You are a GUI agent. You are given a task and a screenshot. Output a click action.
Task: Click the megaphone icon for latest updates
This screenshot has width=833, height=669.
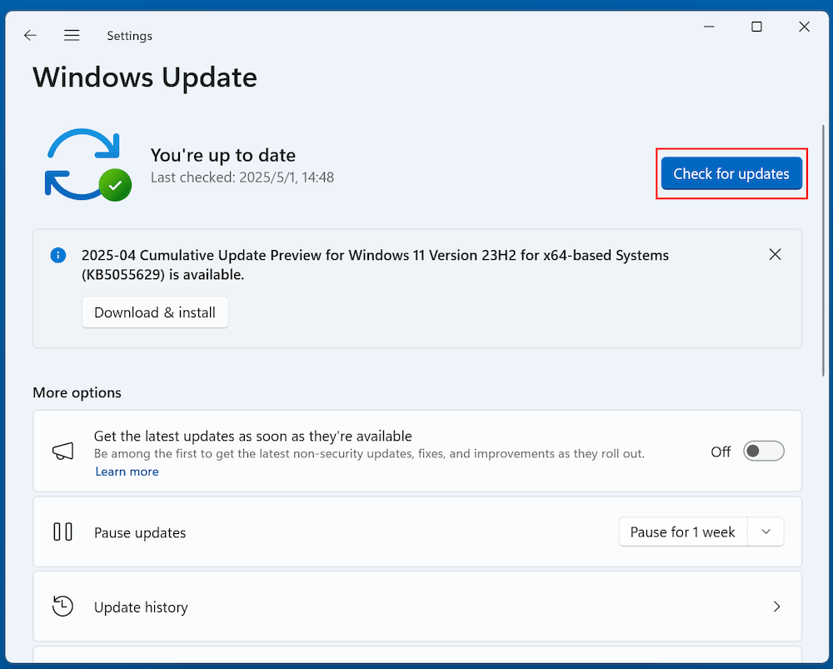click(62, 452)
